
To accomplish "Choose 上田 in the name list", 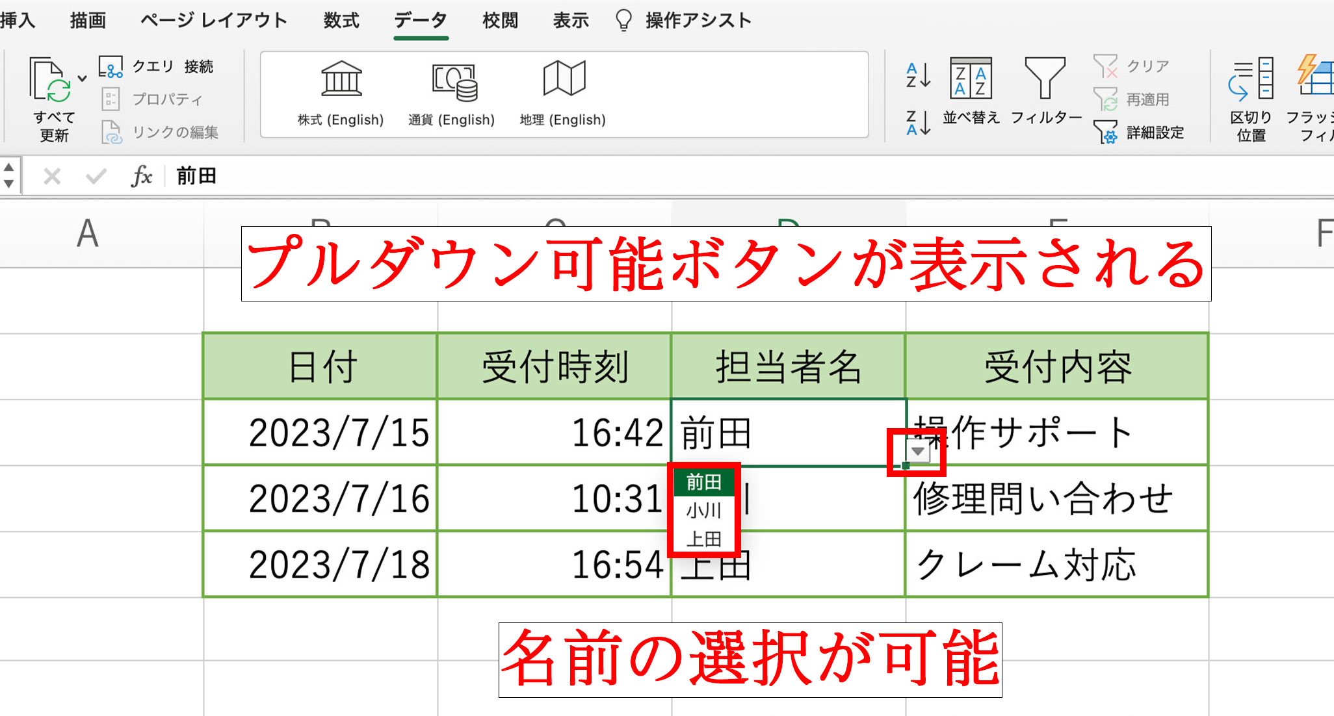I will click(703, 539).
